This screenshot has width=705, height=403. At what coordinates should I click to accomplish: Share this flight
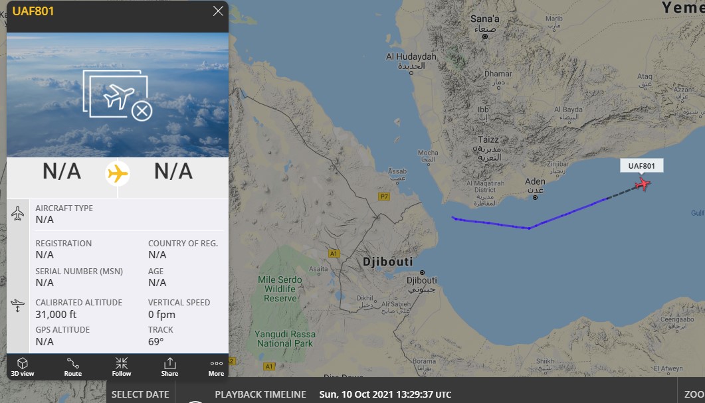tap(169, 366)
